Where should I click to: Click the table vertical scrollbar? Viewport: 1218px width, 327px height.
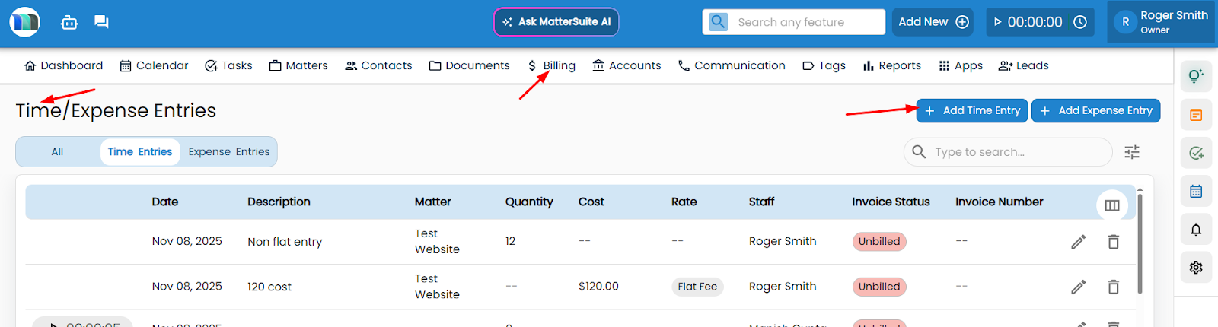pos(1139,243)
